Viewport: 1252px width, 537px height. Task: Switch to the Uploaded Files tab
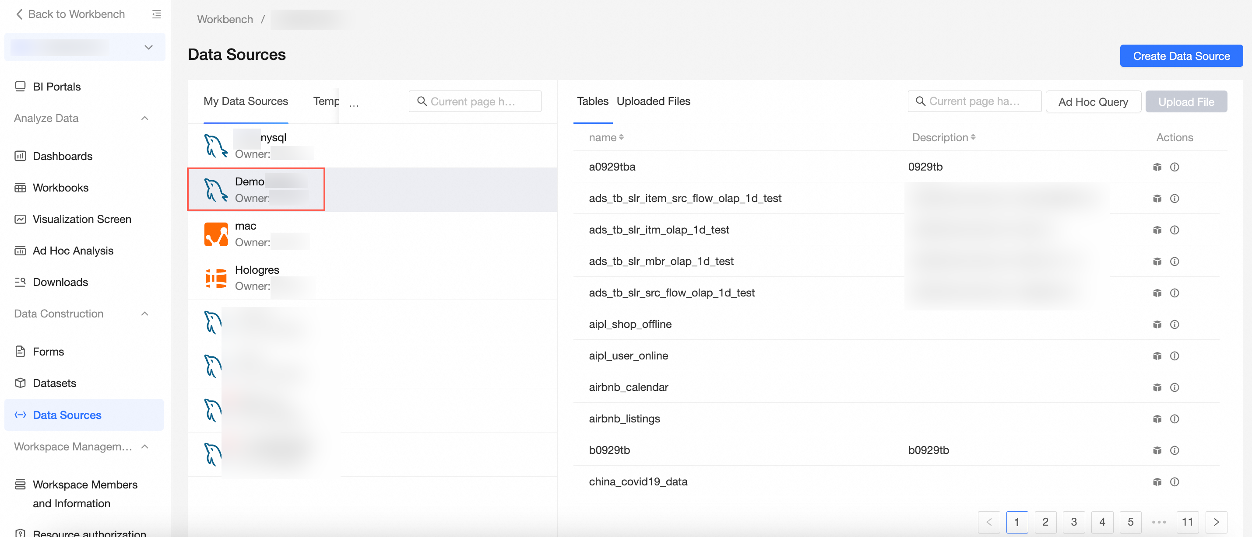653,101
